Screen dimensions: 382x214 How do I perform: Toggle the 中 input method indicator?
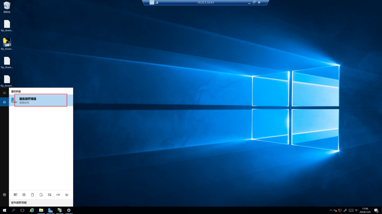click(x=356, y=210)
